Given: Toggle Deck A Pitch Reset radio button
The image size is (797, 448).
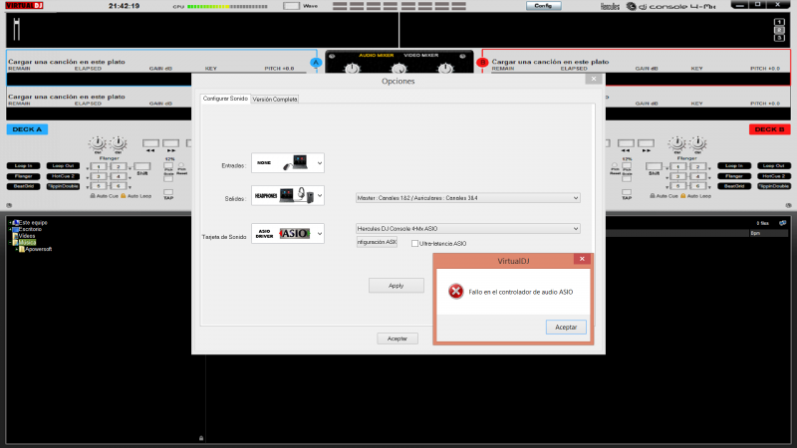Looking at the screenshot, I should (181, 165).
